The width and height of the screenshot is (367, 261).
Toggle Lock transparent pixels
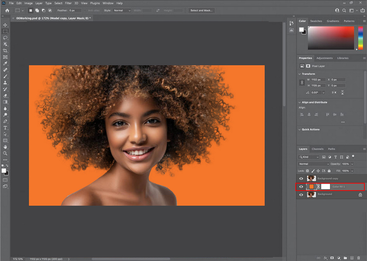[307, 171]
